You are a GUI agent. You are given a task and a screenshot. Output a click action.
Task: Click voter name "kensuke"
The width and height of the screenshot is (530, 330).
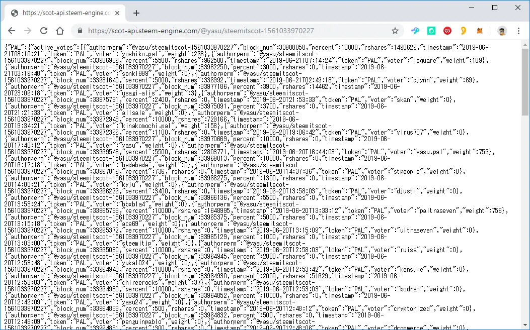coord(412,269)
